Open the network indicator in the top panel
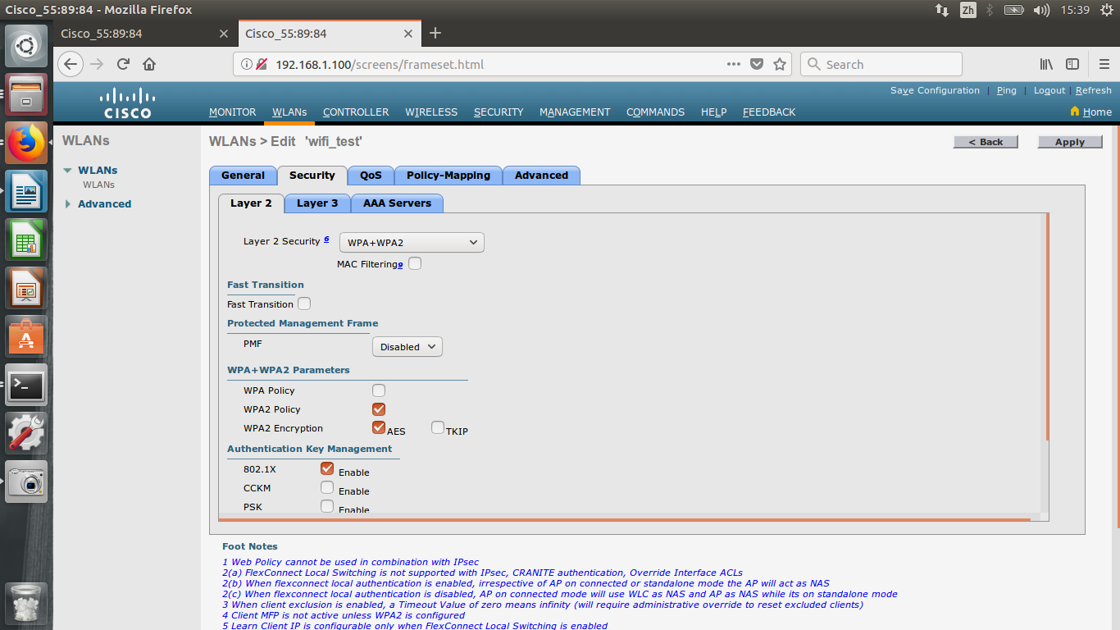This screenshot has height=630, width=1120. (x=941, y=10)
